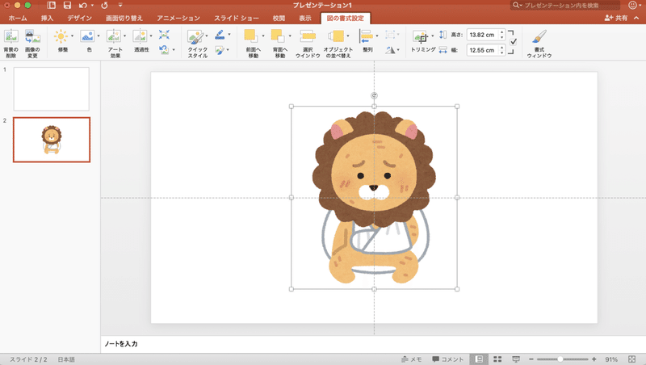Viewport: 646px width, 365px height.
Task: Click the Picture Effects icon
Action: click(220, 50)
